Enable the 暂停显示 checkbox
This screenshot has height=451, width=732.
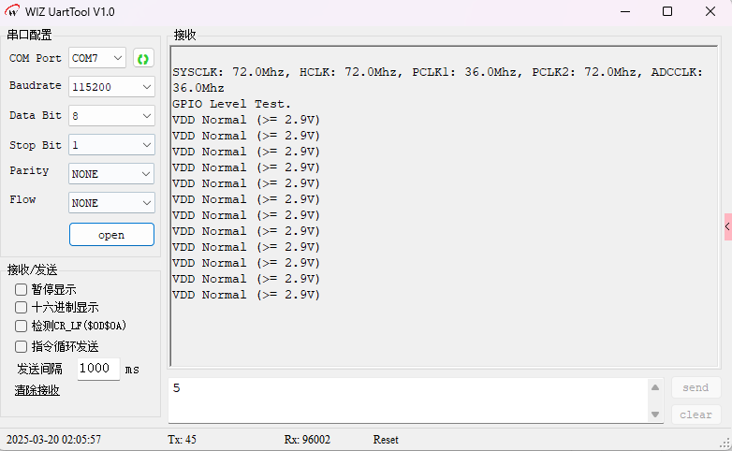(22, 290)
